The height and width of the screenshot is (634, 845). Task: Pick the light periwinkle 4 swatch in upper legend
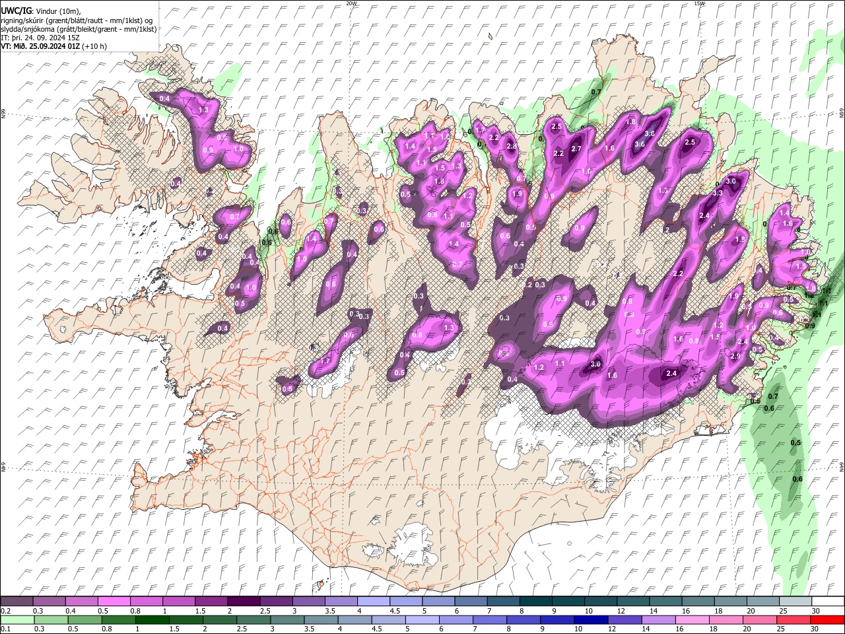[373, 602]
